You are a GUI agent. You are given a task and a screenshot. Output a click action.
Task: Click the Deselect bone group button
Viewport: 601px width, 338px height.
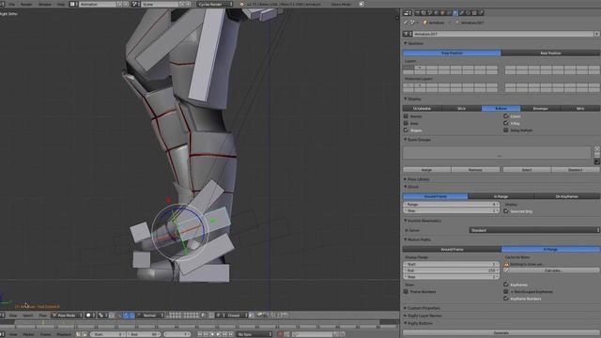click(x=576, y=169)
